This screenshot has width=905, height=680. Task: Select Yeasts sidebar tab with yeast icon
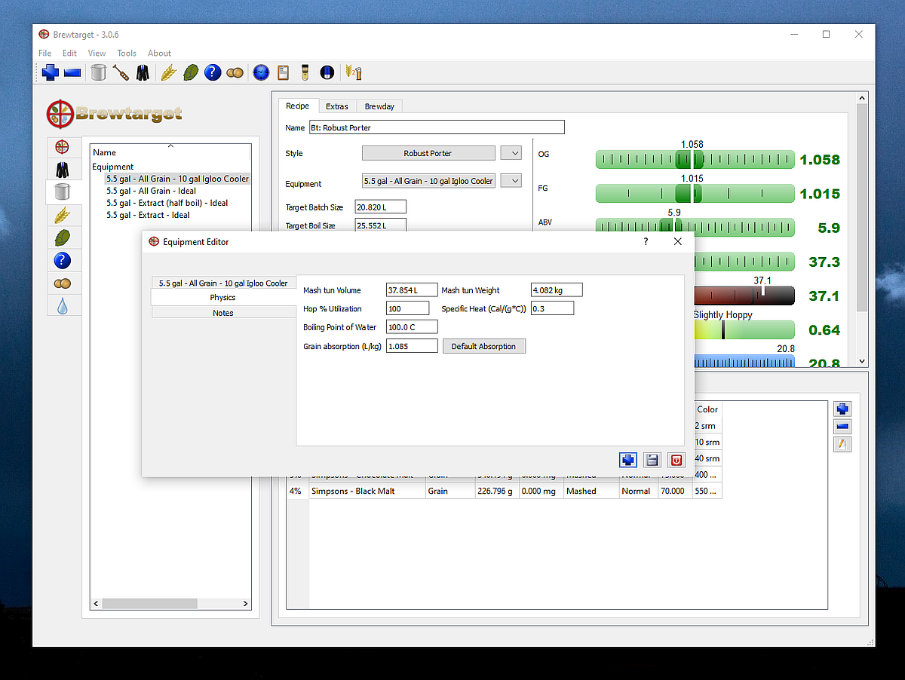point(63,283)
